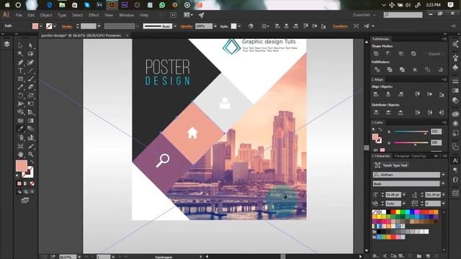Select the Pen tool
This screenshot has width=461, height=259.
pyautogui.click(x=20, y=63)
